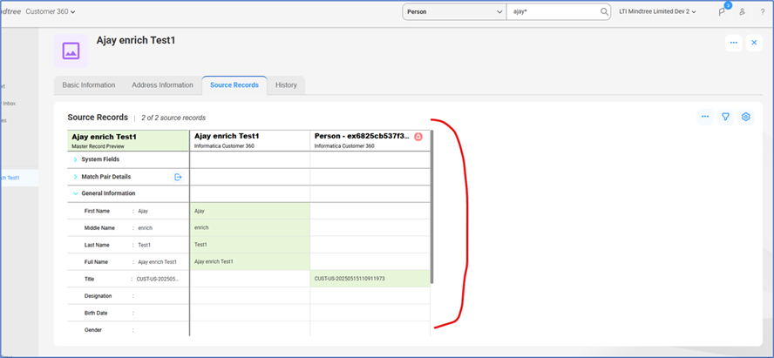Open Source Records filter icon
The height and width of the screenshot is (358, 774).
pos(725,117)
